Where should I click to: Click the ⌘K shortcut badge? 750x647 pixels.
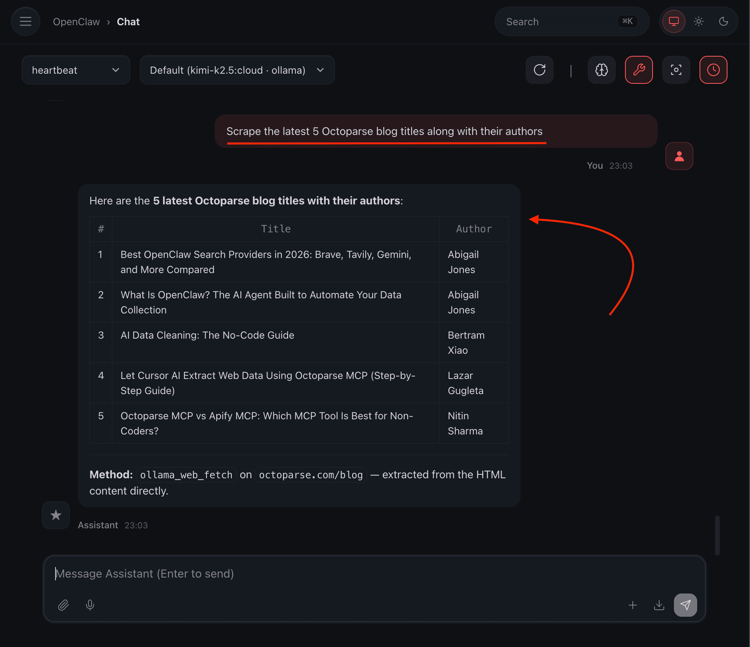pos(628,21)
